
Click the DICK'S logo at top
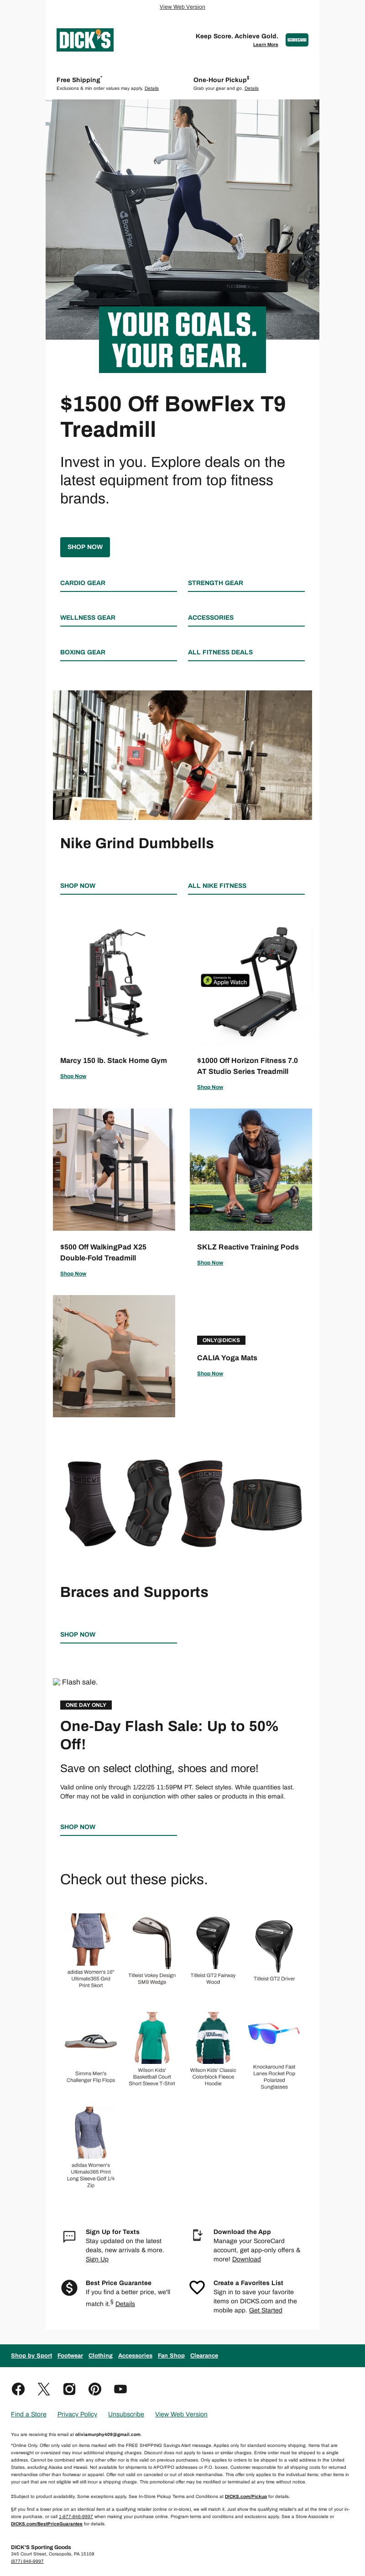click(85, 40)
